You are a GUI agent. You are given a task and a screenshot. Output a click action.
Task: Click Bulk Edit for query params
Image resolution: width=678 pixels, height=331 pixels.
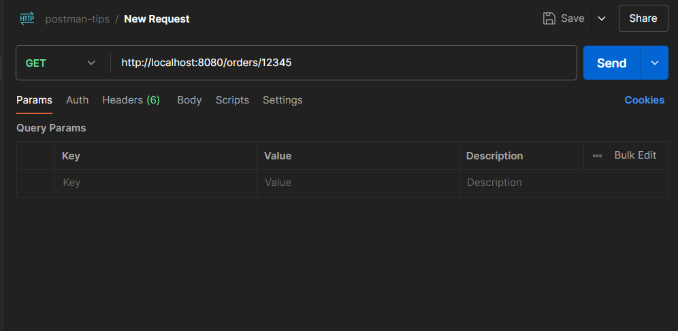click(635, 155)
